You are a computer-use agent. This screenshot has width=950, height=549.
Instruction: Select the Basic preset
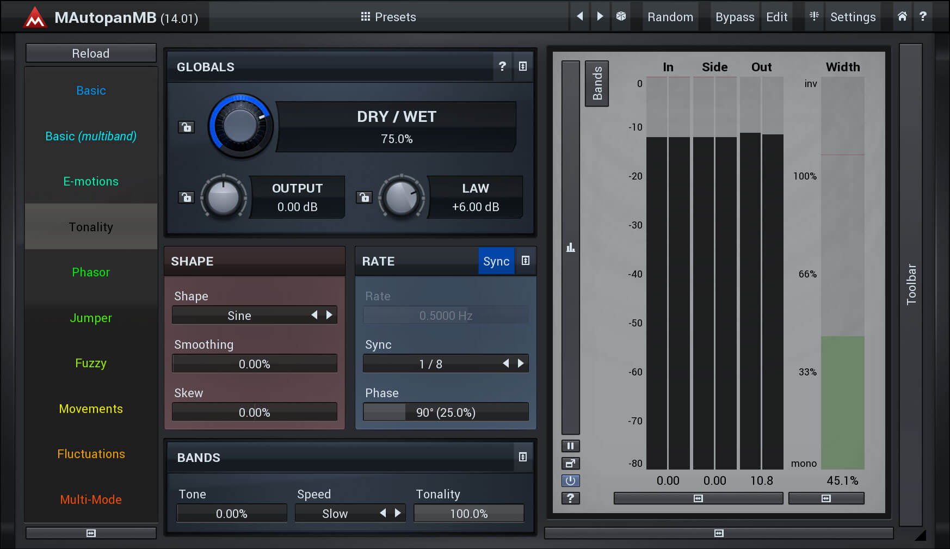point(91,90)
